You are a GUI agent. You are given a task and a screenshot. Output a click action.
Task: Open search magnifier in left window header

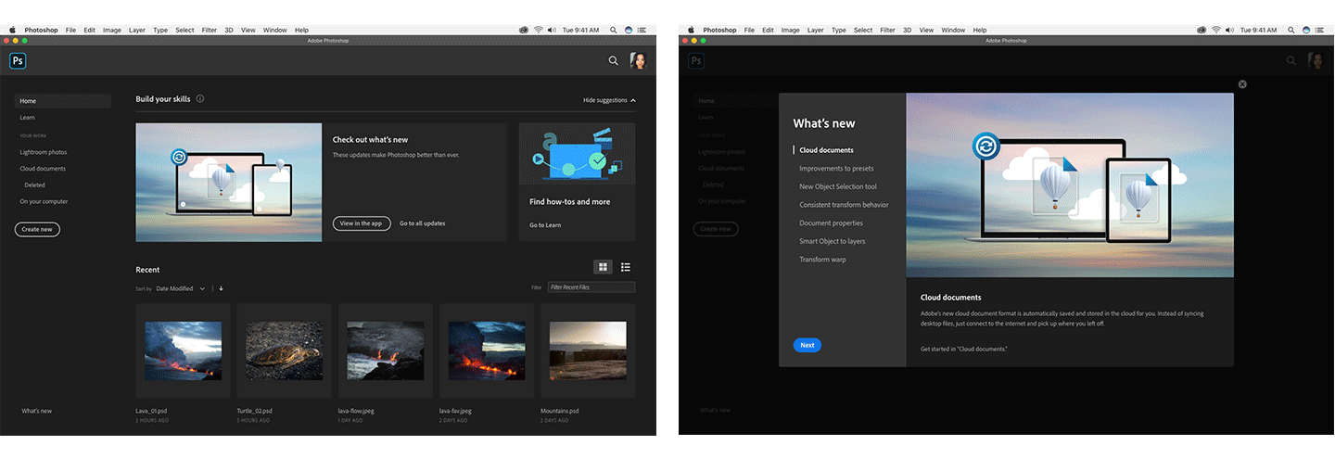tap(613, 60)
